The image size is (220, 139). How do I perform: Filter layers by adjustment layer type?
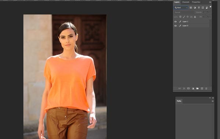(x=195, y=8)
